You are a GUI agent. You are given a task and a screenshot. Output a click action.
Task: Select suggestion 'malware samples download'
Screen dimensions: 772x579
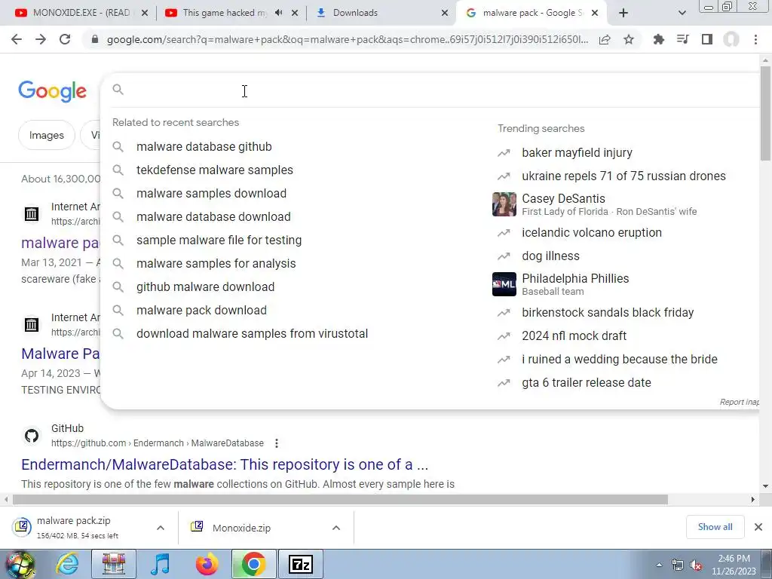click(211, 194)
